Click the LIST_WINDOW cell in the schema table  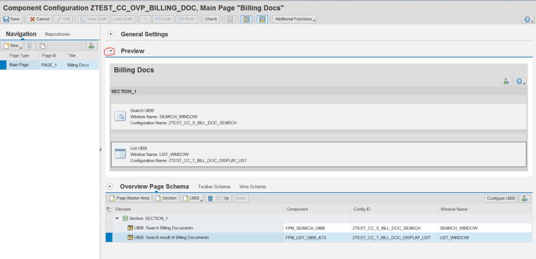pos(485,237)
